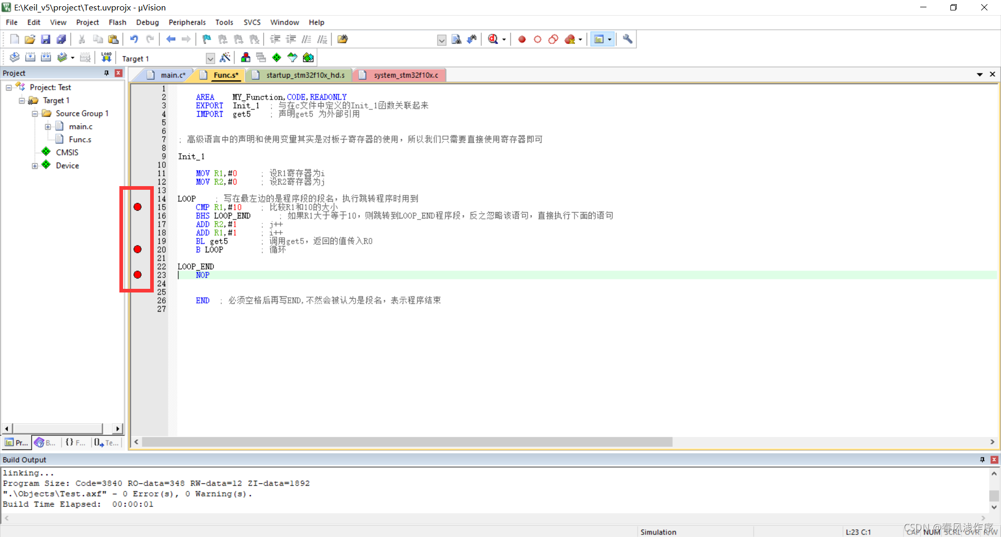Open the editor tab list dropdown

pos(980,75)
